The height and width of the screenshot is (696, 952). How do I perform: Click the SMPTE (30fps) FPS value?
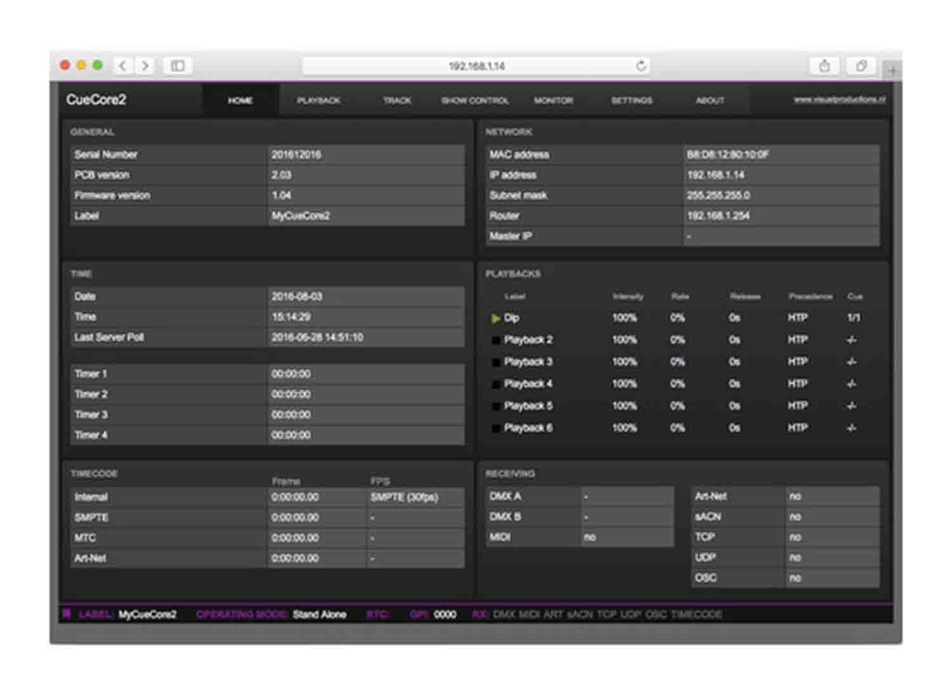click(404, 497)
